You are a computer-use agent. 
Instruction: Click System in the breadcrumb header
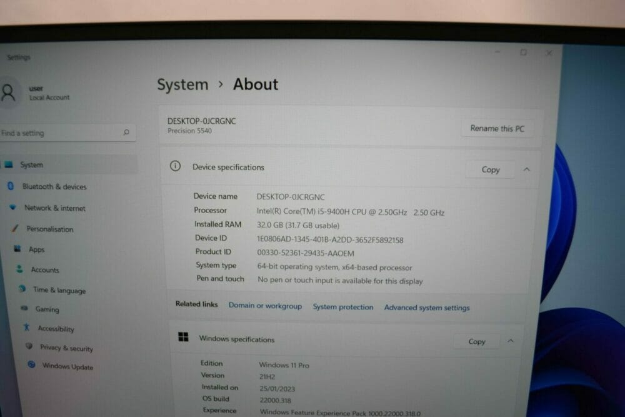pyautogui.click(x=182, y=84)
